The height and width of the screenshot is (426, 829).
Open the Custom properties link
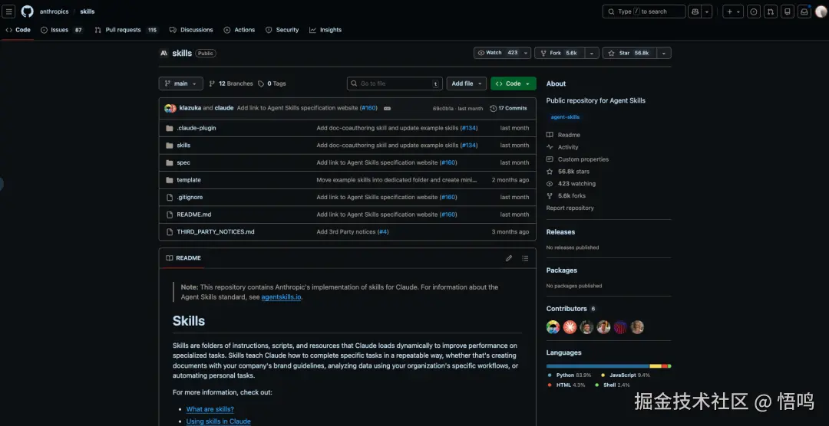pyautogui.click(x=578, y=159)
